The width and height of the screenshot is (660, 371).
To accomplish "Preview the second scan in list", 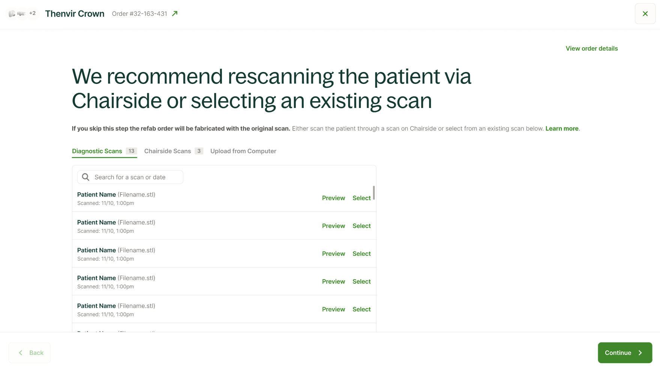I will [x=333, y=226].
